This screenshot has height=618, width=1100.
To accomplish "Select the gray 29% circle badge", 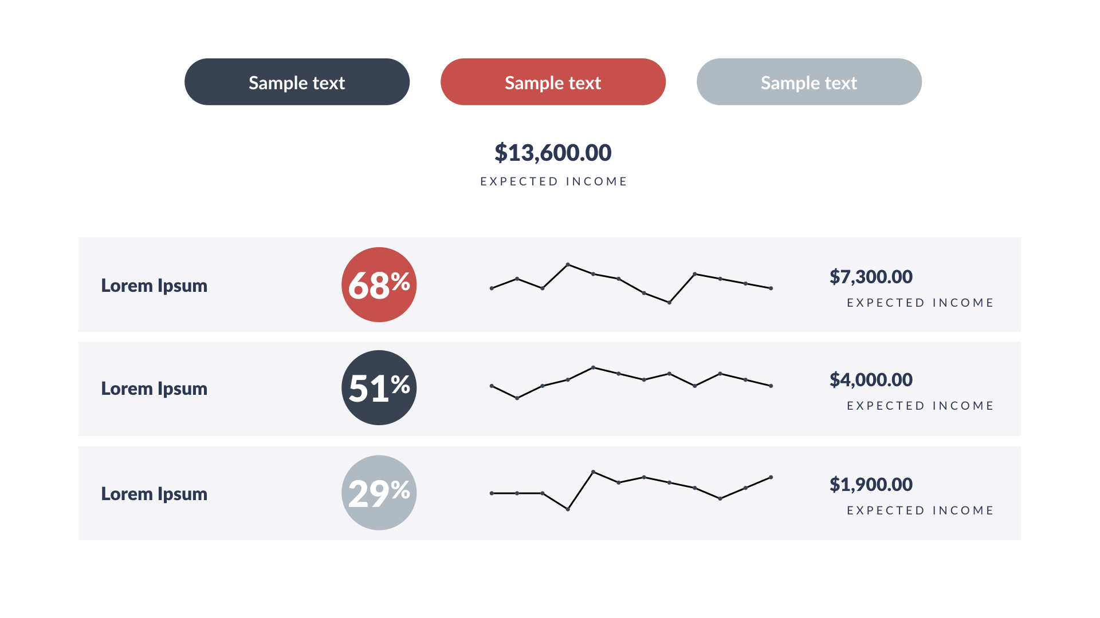I will pyautogui.click(x=379, y=493).
